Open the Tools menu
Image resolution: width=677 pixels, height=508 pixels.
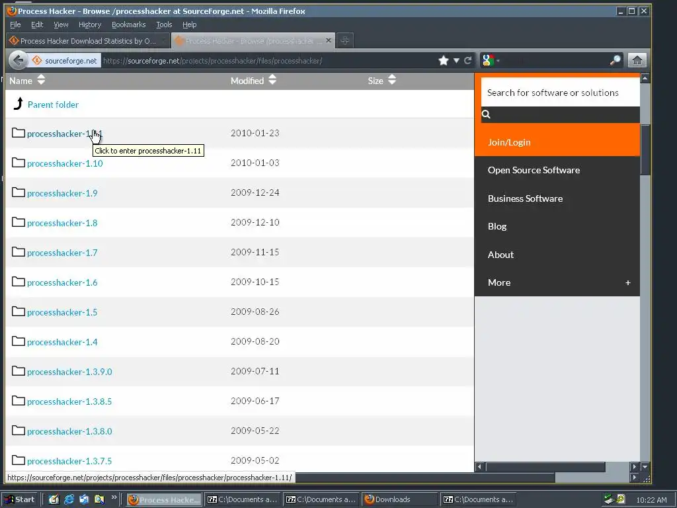(164, 24)
